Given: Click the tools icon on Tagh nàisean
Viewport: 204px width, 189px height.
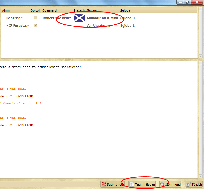Looking at the screenshot, I should (x=132, y=184).
